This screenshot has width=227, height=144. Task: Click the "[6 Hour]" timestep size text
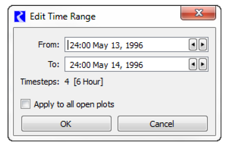pos(88,81)
